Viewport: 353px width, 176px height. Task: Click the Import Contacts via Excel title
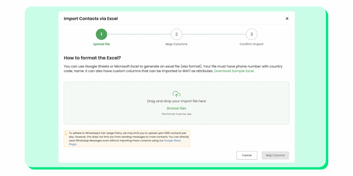coord(91,19)
